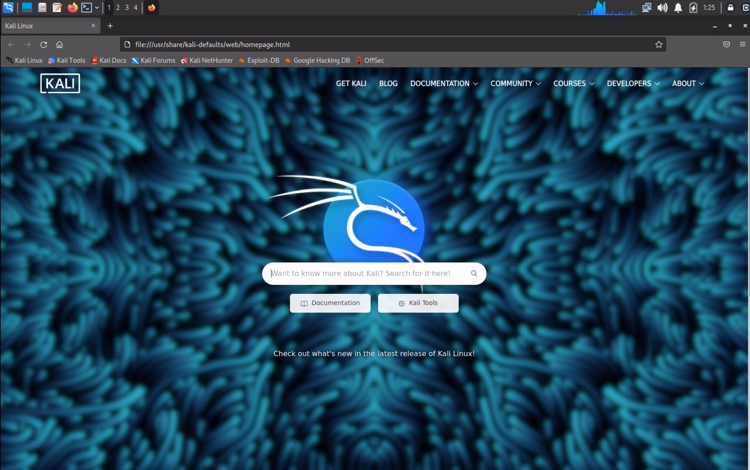Focus the address bar URL field
This screenshot has width=750, height=470.
392,45
